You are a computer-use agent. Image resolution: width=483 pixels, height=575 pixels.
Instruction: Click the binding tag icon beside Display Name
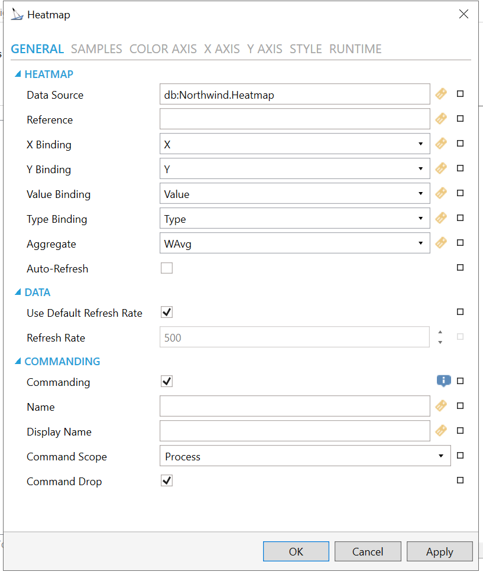click(440, 431)
